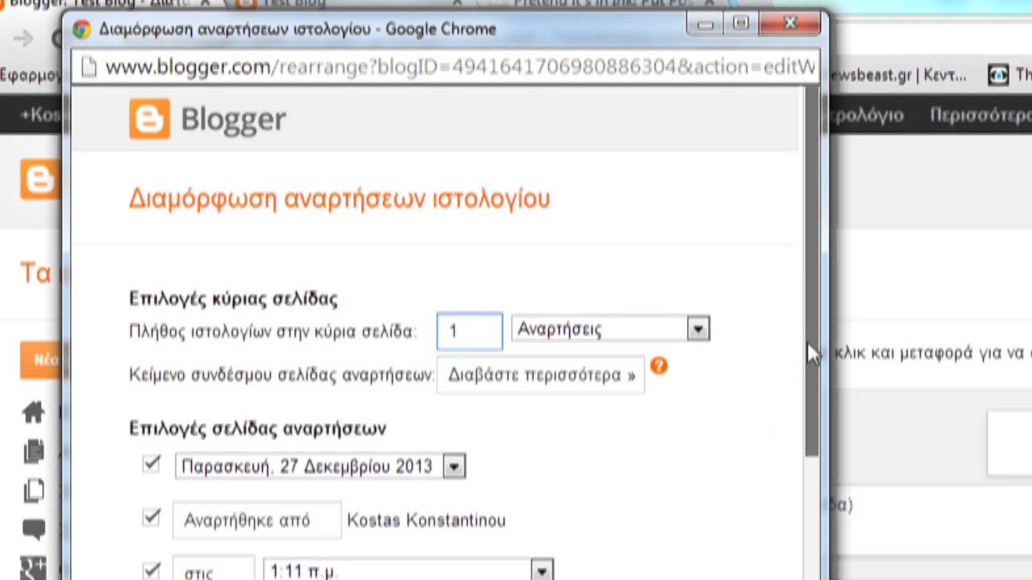Click the popup window address bar URL

point(460,67)
